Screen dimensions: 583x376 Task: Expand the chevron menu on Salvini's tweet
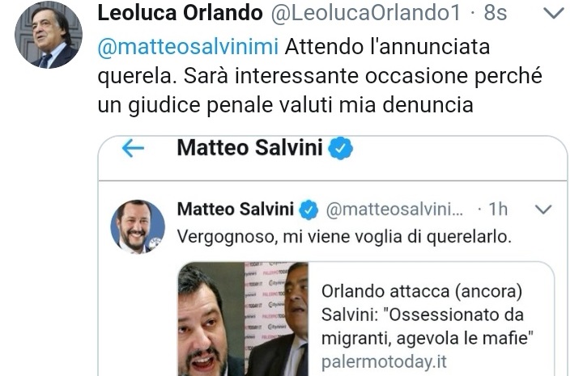pos(543,209)
